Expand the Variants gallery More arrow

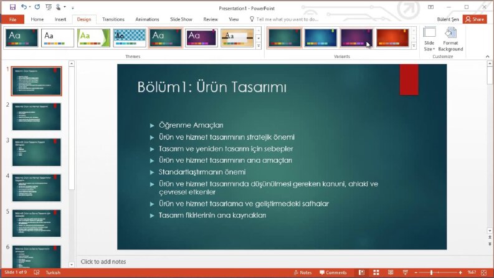(x=414, y=46)
